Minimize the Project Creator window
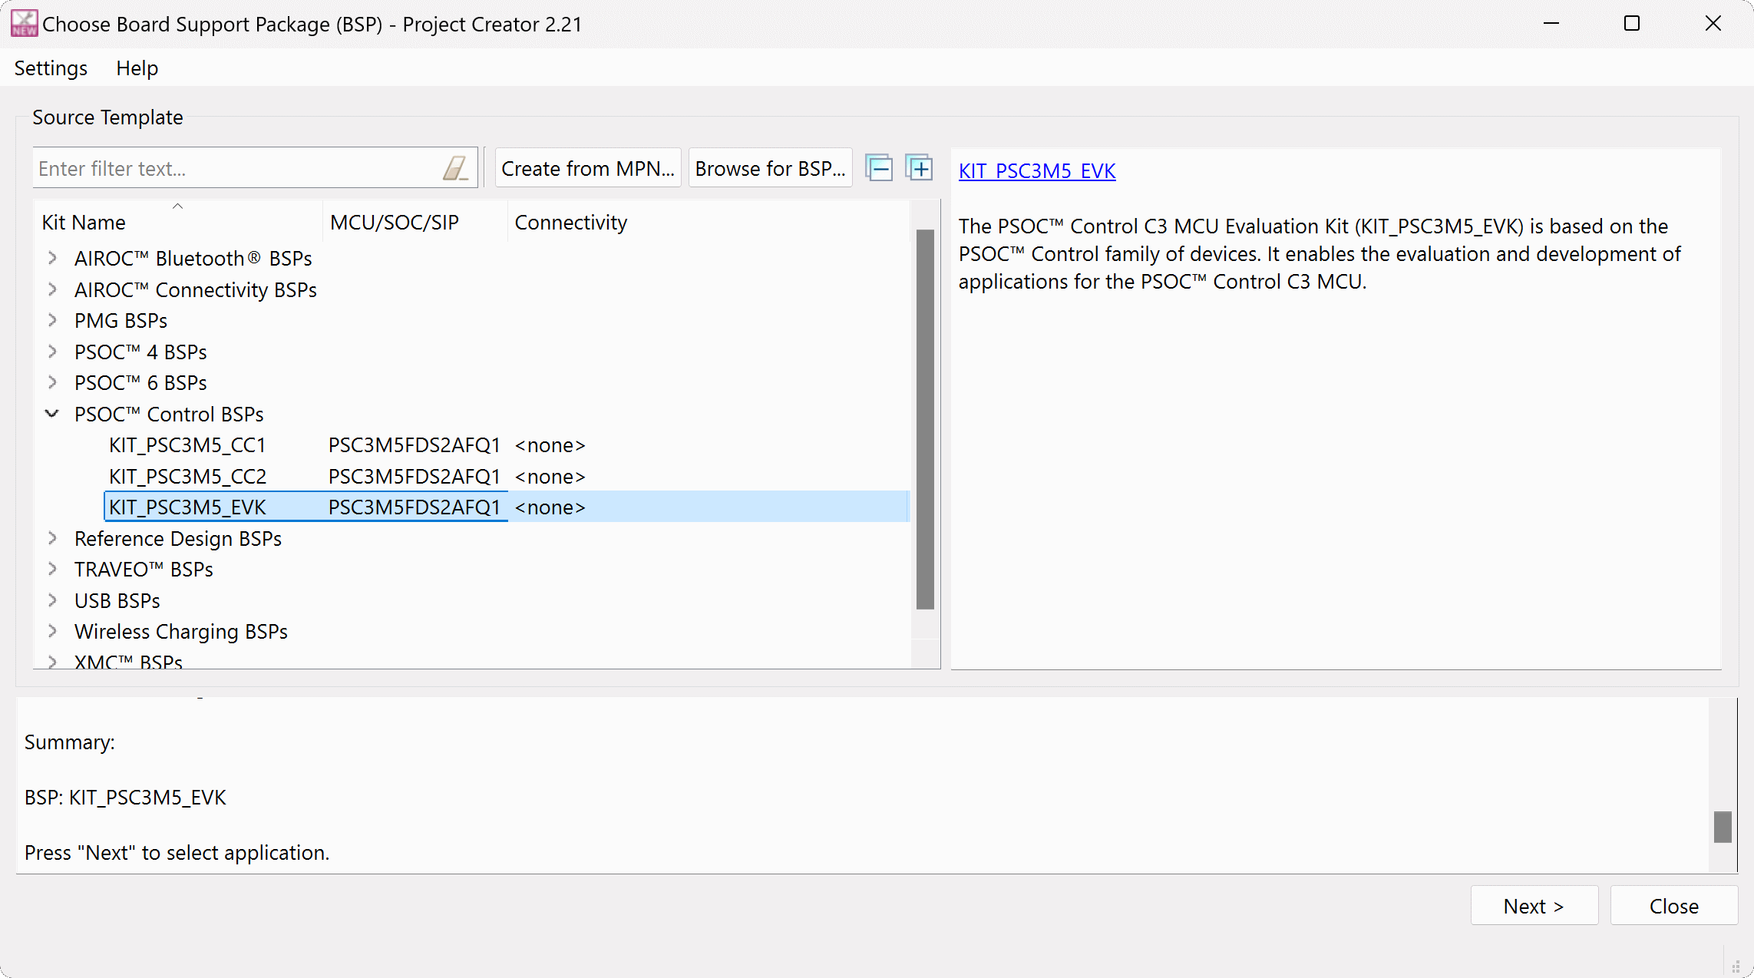The image size is (1754, 978). click(1551, 24)
